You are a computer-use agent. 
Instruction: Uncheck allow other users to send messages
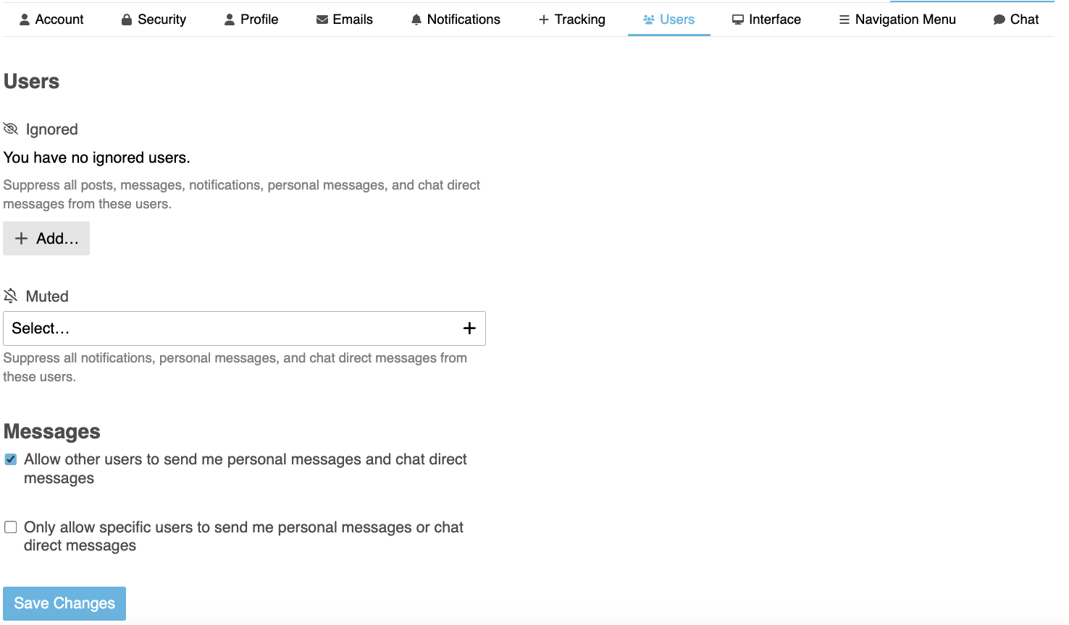click(x=11, y=459)
